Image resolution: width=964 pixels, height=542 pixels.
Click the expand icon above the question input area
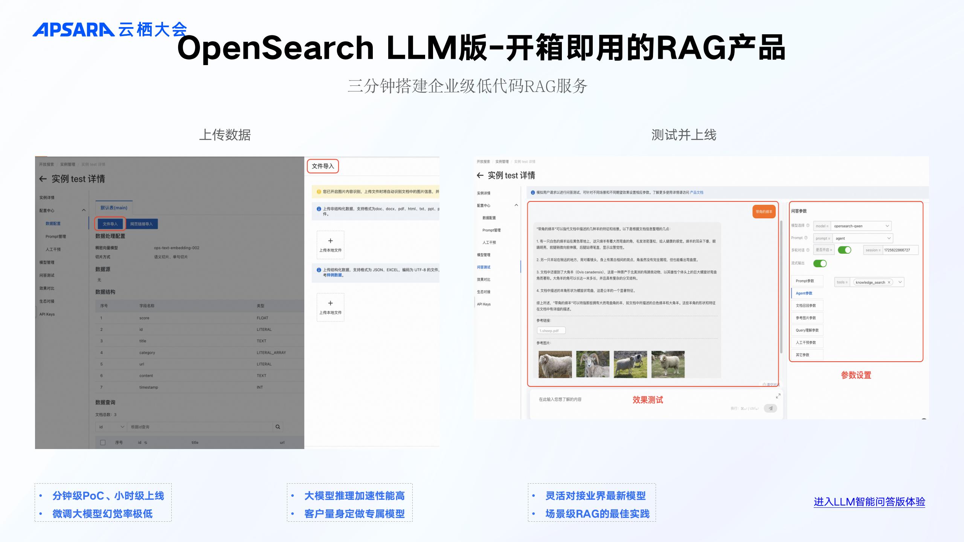point(778,396)
